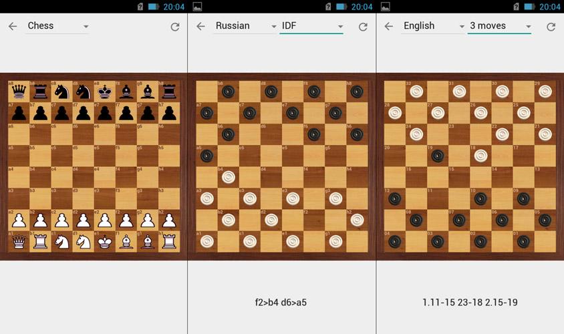The image size is (564, 334).
Task: Click the move text f2>b4 d6>a5
Action: (x=281, y=303)
